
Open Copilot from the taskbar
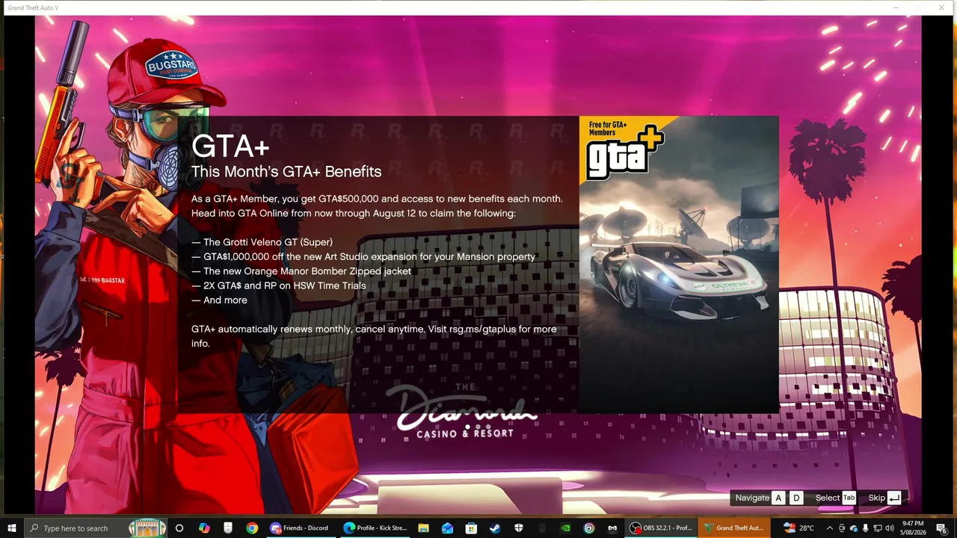(x=204, y=528)
